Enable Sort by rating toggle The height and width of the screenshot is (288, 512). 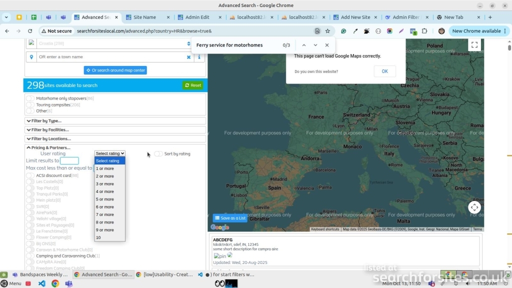[158, 154]
